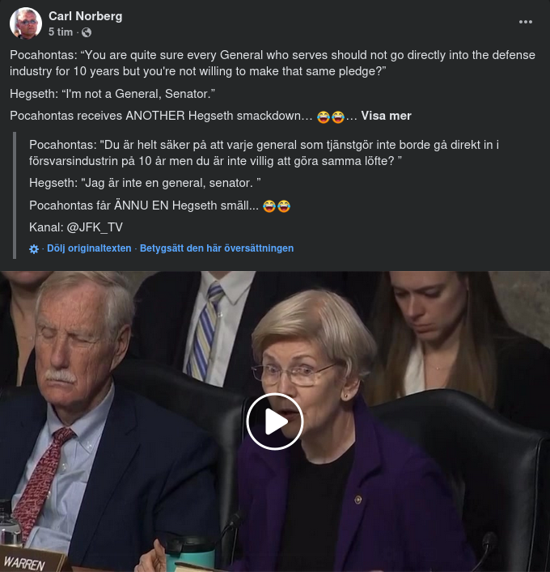This screenshot has height=572, width=550.
Task: Open the translation settings gear icon
Action: point(34,249)
